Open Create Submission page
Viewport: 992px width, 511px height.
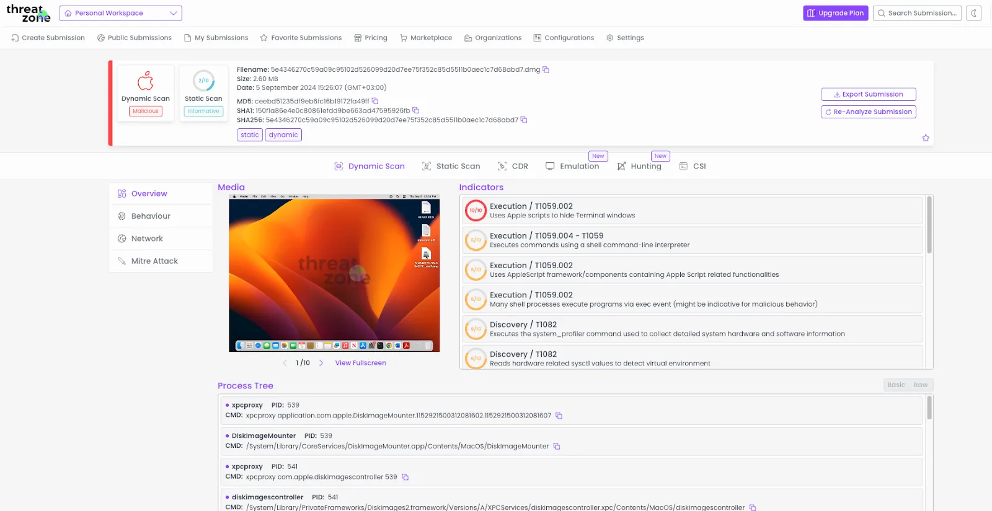[48, 38]
